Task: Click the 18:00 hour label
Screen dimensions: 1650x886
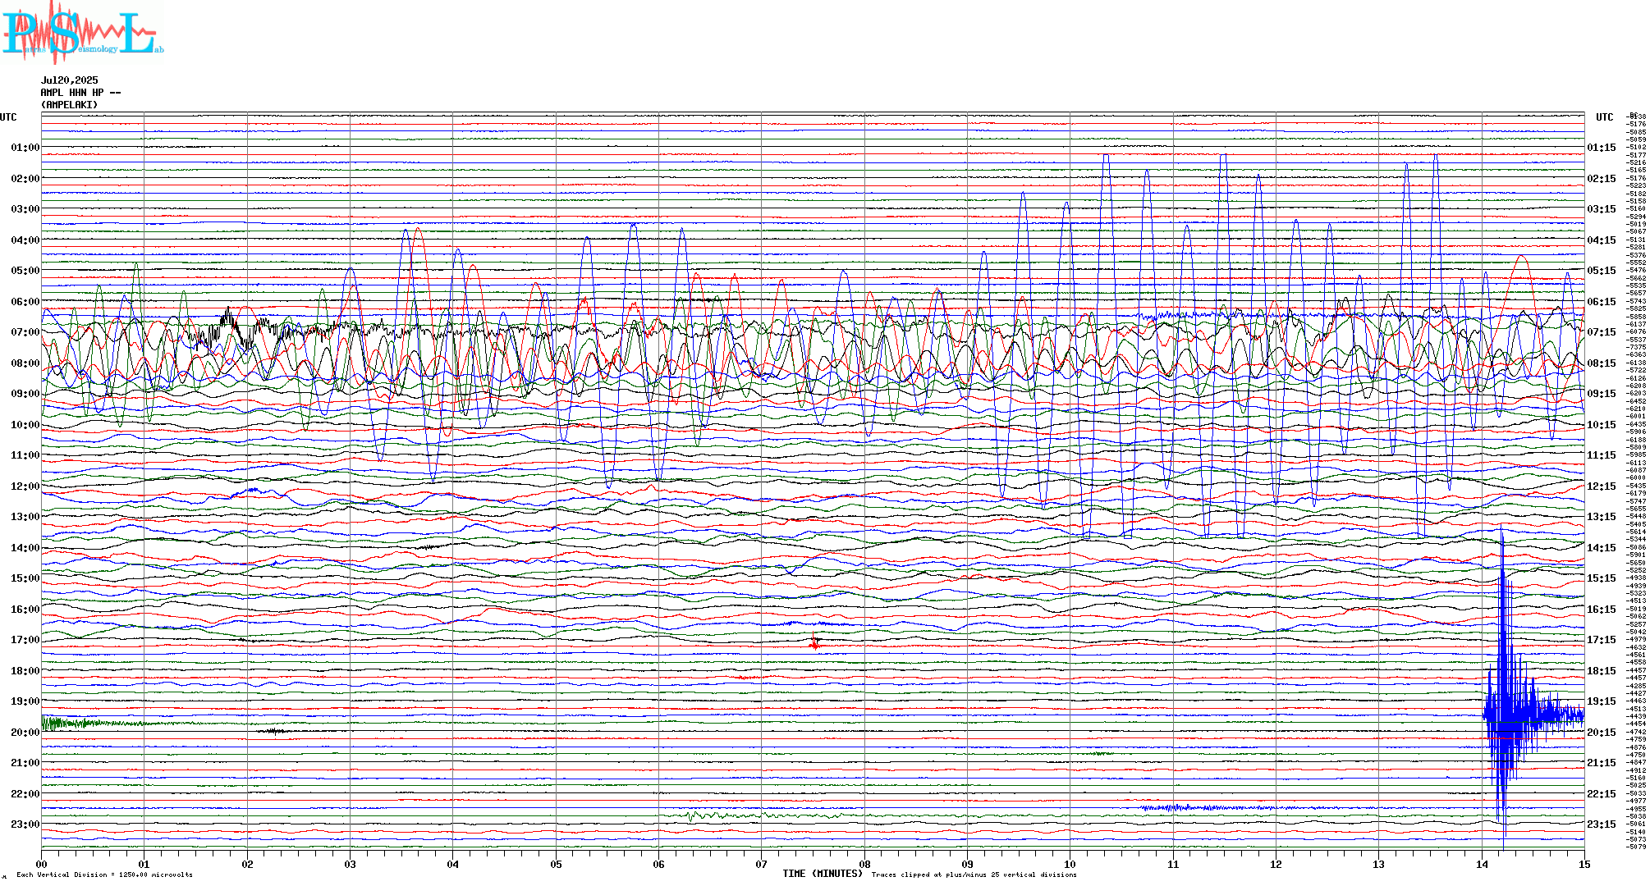Action: [x=25, y=671]
